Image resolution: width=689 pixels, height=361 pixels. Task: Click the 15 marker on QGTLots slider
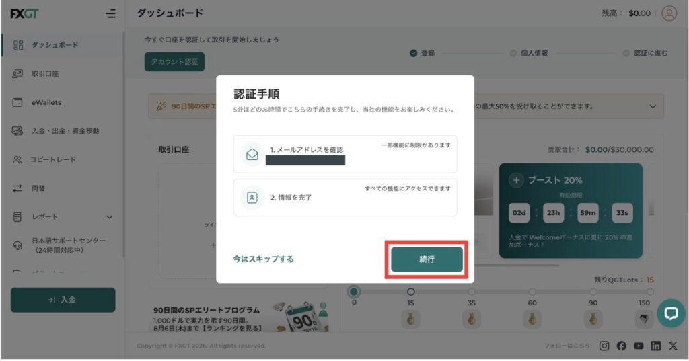411,292
